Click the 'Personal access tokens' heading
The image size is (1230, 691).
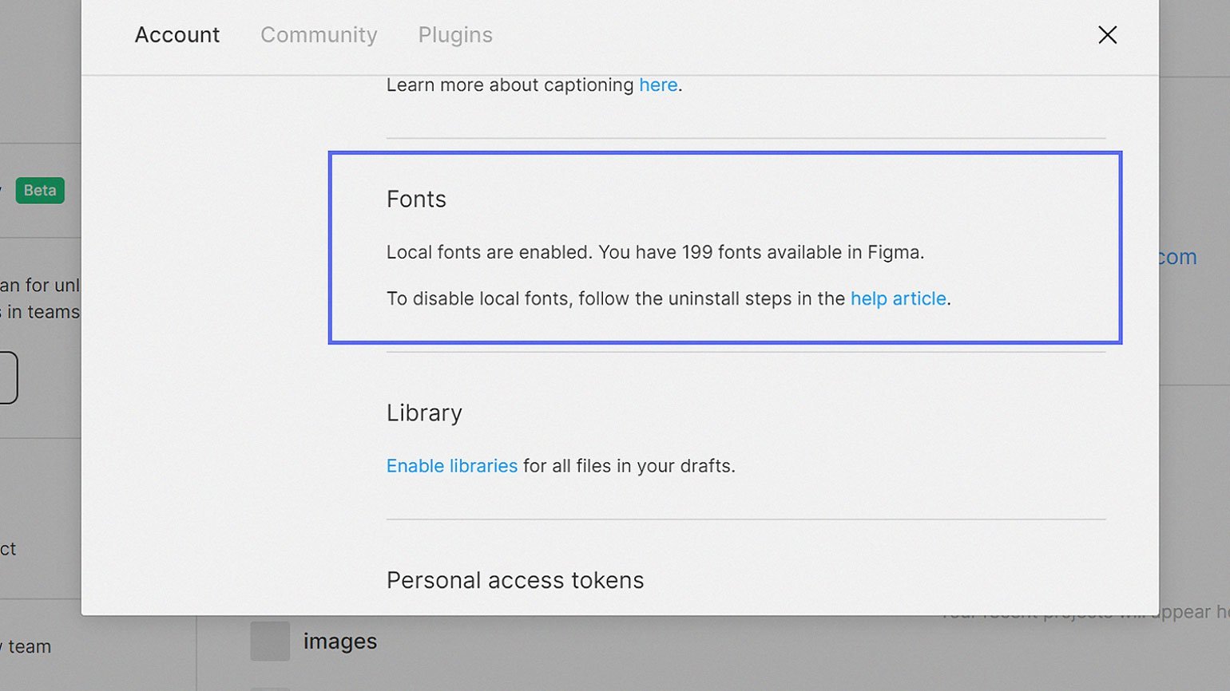(515, 581)
